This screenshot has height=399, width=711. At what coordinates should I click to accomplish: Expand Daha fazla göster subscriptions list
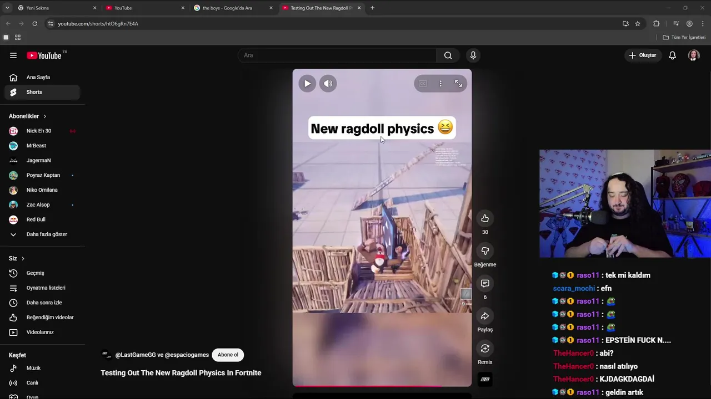[x=42, y=234]
